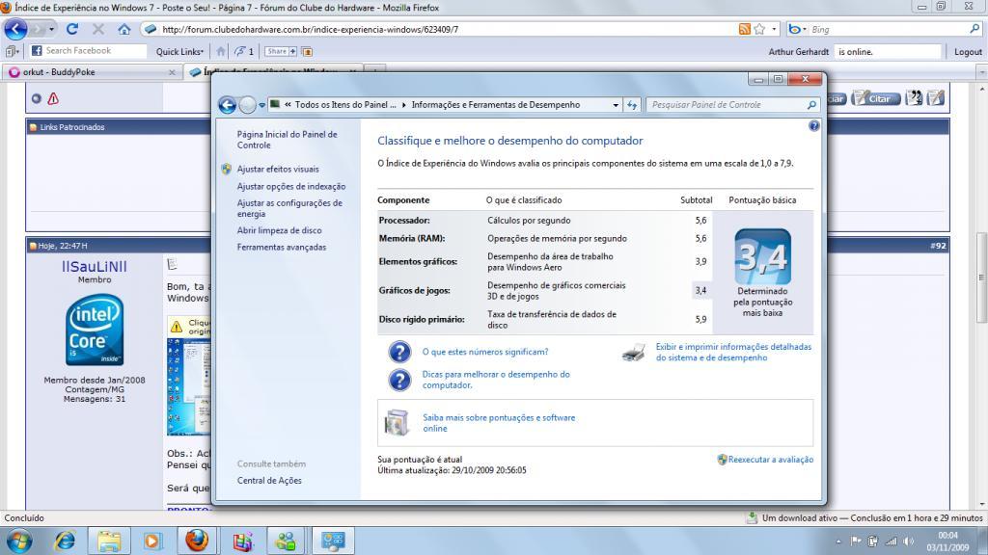988x555 pixels.
Task: Open Windows Explorer from taskbar
Action: point(108,542)
